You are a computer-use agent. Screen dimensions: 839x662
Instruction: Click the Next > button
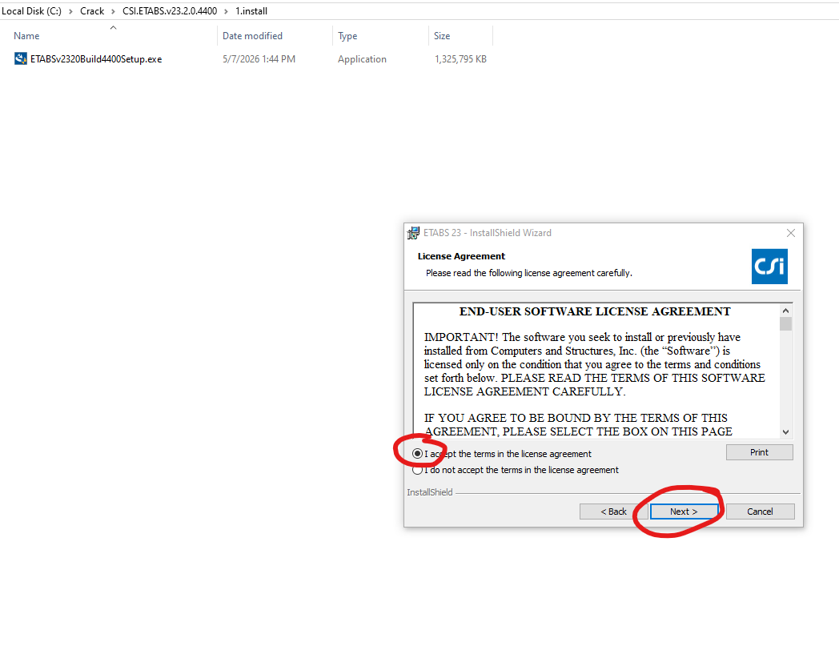click(x=684, y=512)
